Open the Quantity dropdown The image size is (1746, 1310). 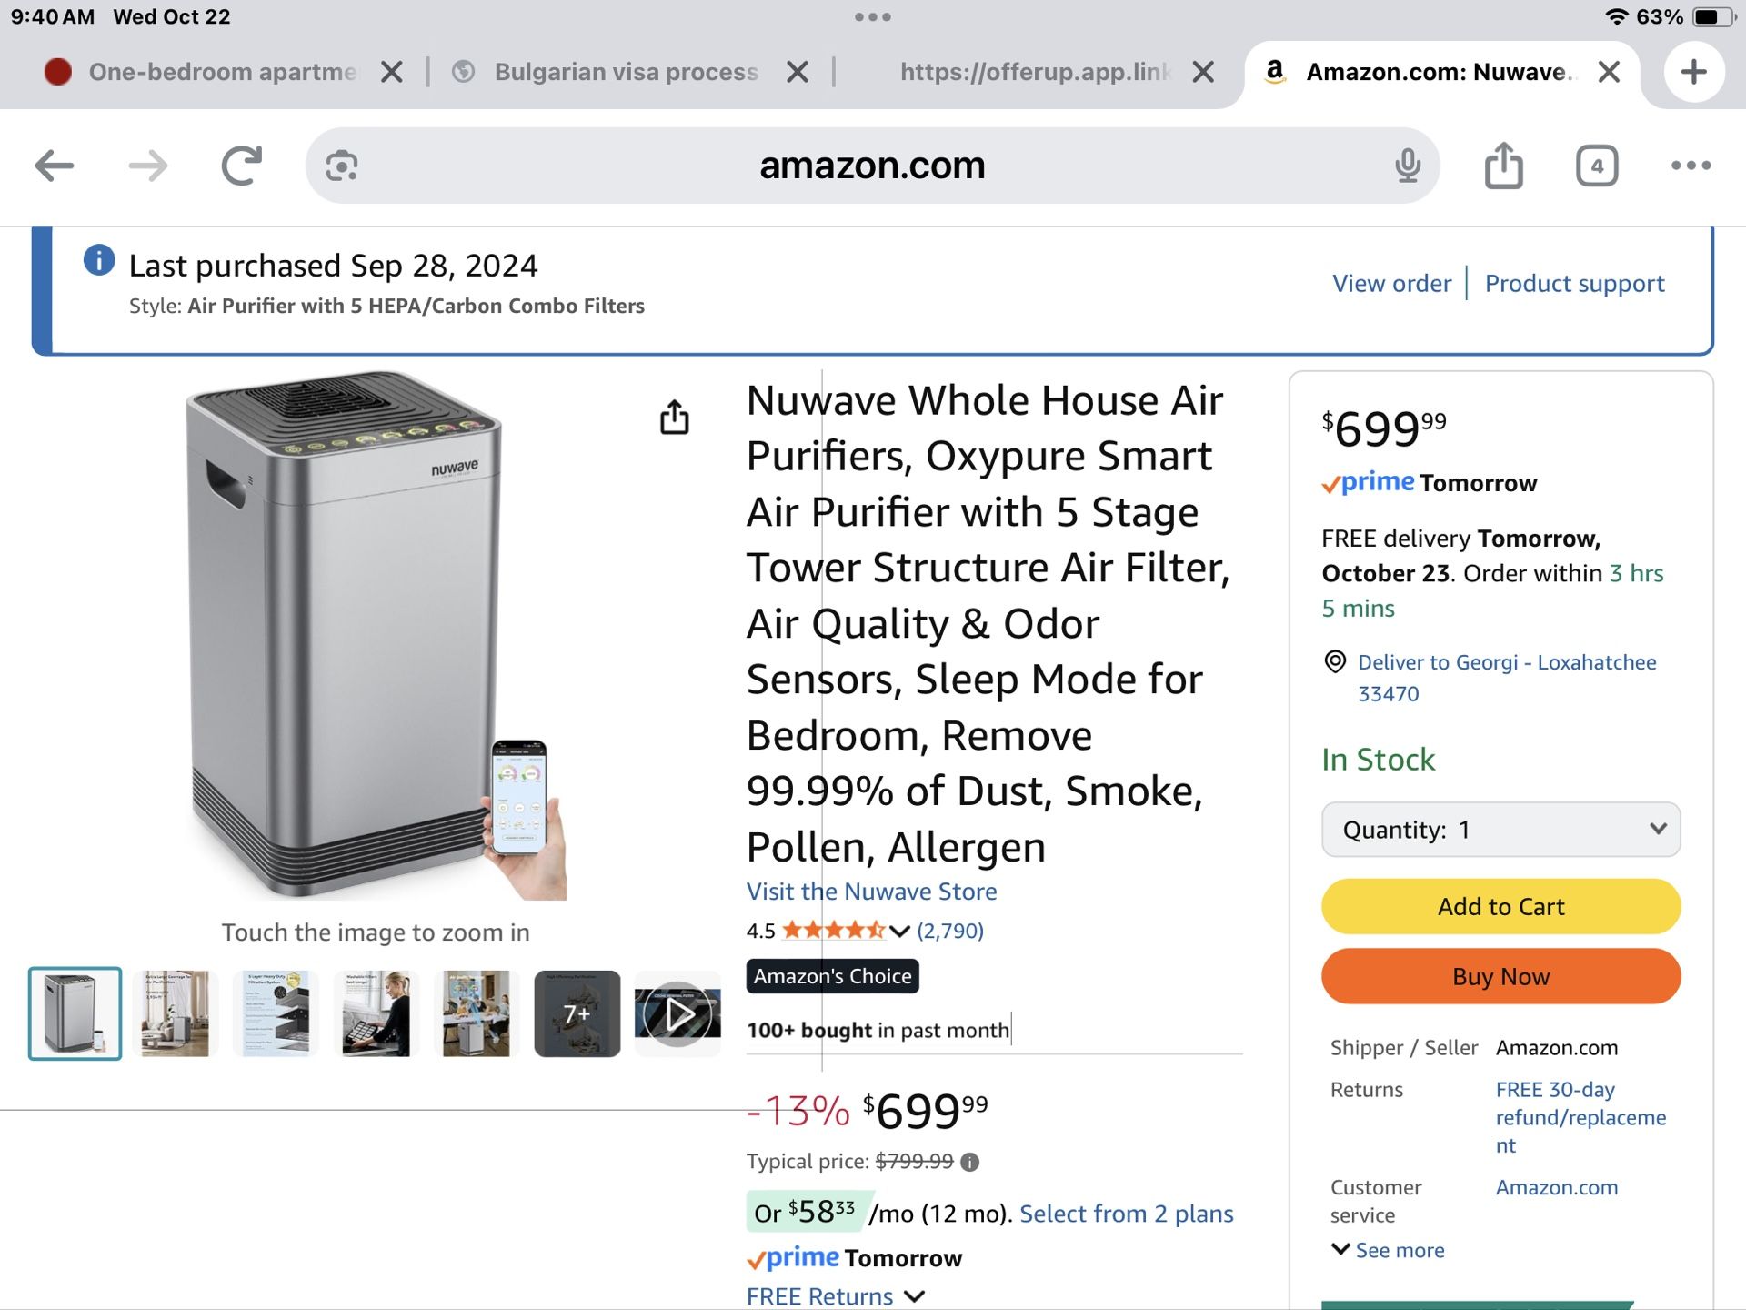click(x=1500, y=829)
